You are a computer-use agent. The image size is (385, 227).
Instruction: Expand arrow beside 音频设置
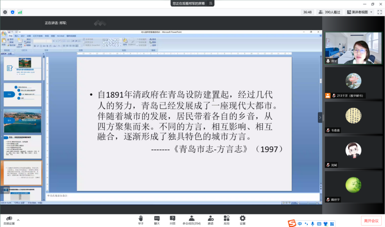point(18,220)
